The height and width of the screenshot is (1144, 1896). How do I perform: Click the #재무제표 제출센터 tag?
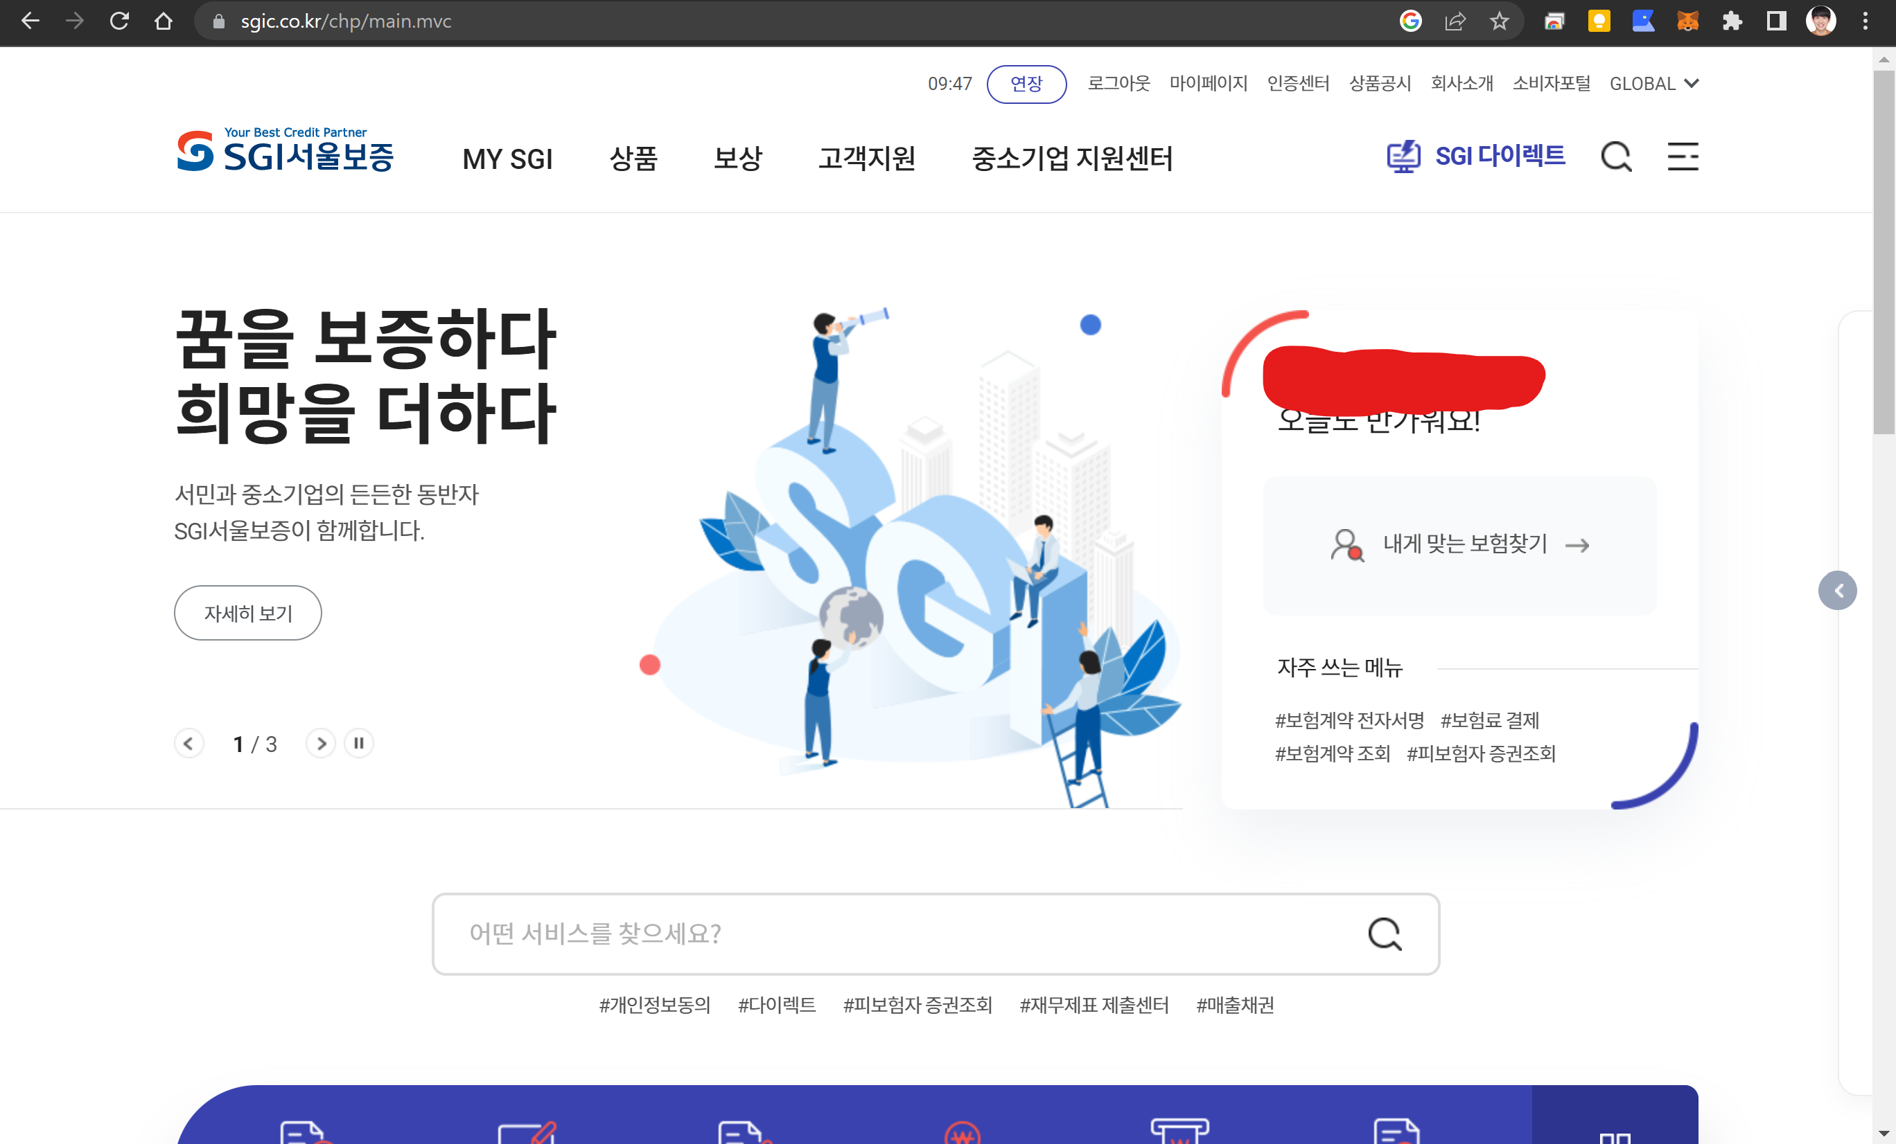tap(1094, 1005)
